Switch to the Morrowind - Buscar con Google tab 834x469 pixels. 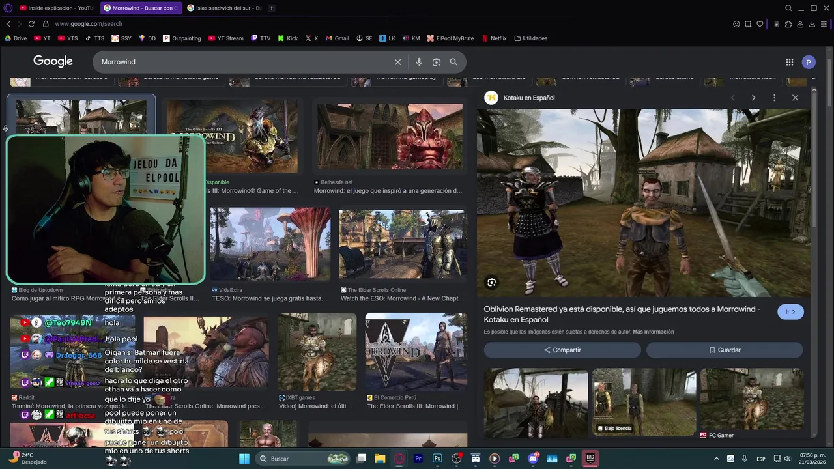point(140,8)
